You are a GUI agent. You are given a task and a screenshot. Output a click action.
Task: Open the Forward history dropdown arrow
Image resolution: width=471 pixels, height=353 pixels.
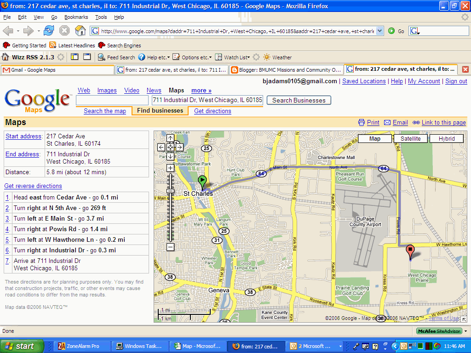coord(39,31)
